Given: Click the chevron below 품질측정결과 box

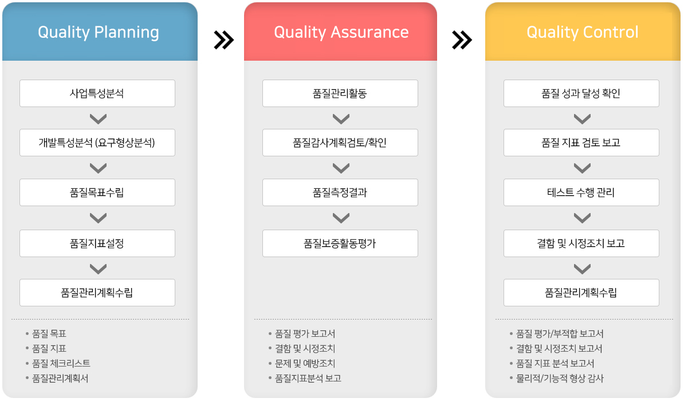Looking at the screenshot, I should point(341,218).
